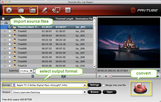
Task: Click the list scrollbar up arrow
Action: (94, 18)
